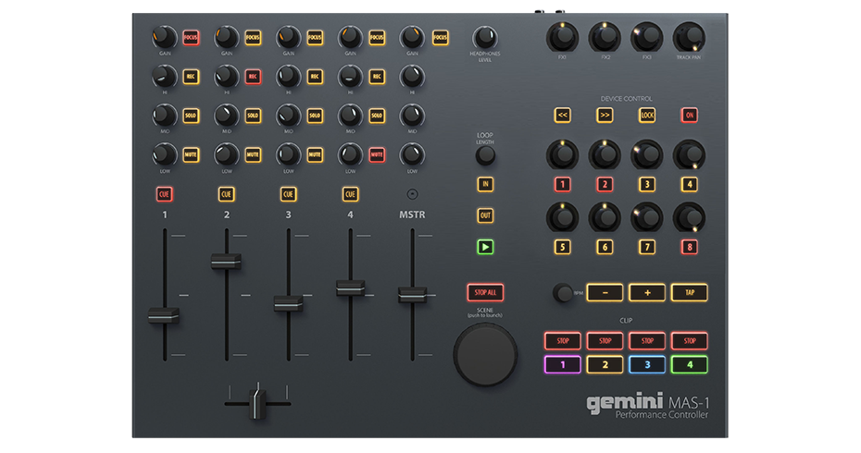This screenshot has width=861, height=453.
Task: Select device control button 6
Action: [605, 248]
